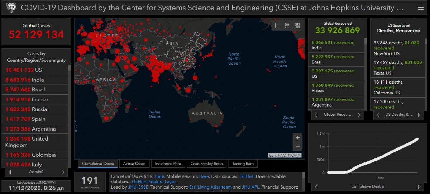Open the GitHub database link

pos(139,182)
